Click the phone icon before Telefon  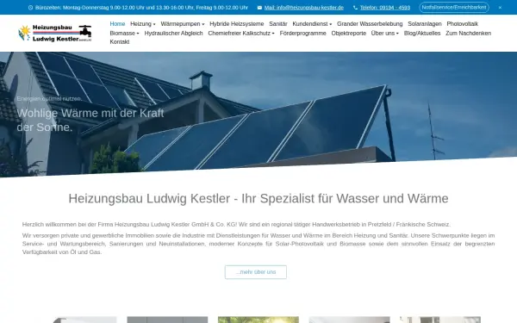tap(355, 8)
